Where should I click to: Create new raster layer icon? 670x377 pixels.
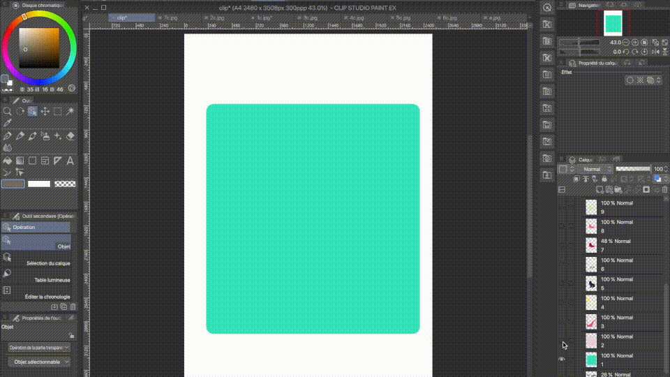pos(600,189)
